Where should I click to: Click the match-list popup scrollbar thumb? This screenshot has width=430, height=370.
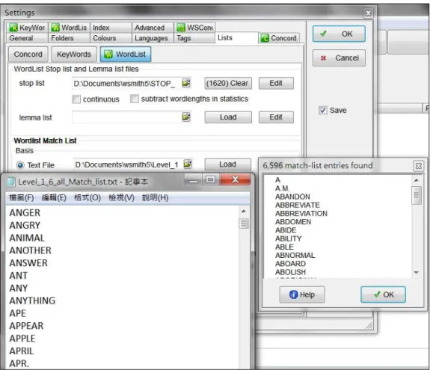coord(417,195)
